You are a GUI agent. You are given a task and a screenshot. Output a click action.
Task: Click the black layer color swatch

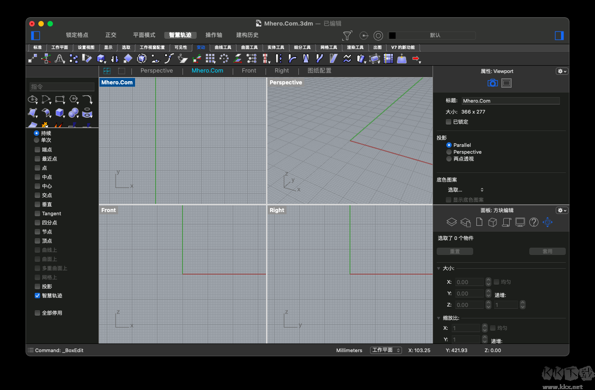[x=392, y=36]
